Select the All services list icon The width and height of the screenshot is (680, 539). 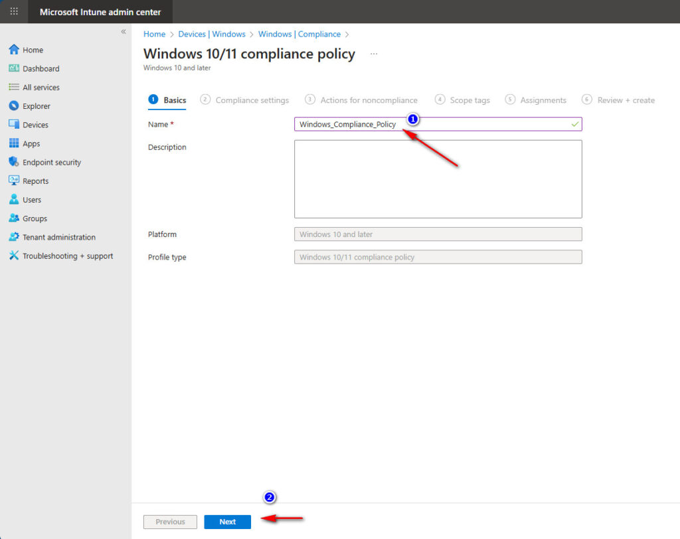[x=14, y=87]
